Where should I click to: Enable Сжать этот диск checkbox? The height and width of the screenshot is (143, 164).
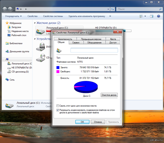(58, 106)
